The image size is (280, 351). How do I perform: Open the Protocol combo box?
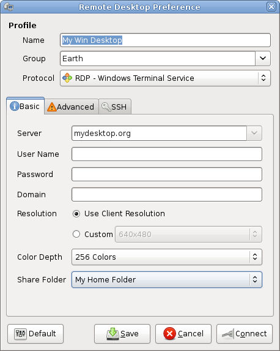(165, 78)
